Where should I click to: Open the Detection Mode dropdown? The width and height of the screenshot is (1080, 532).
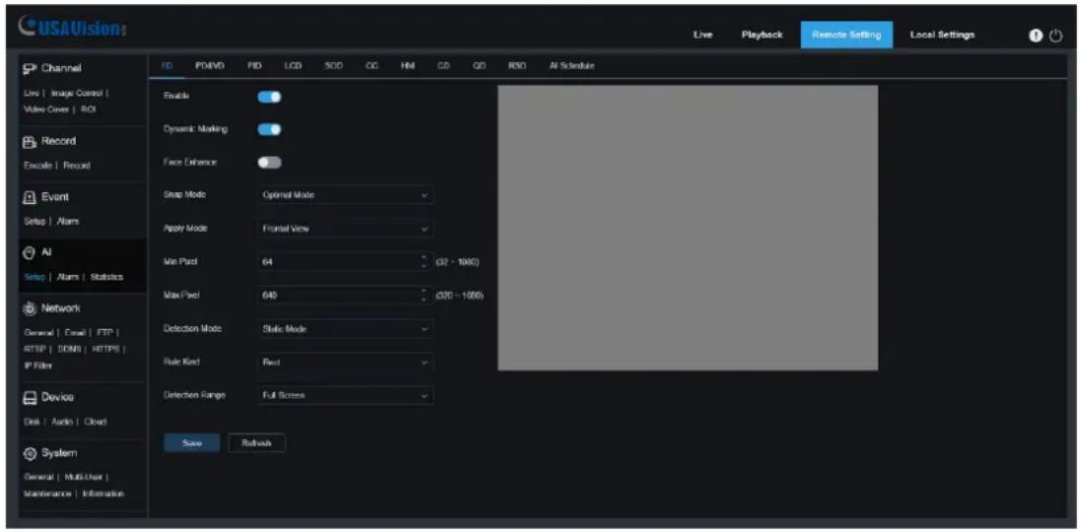point(345,329)
